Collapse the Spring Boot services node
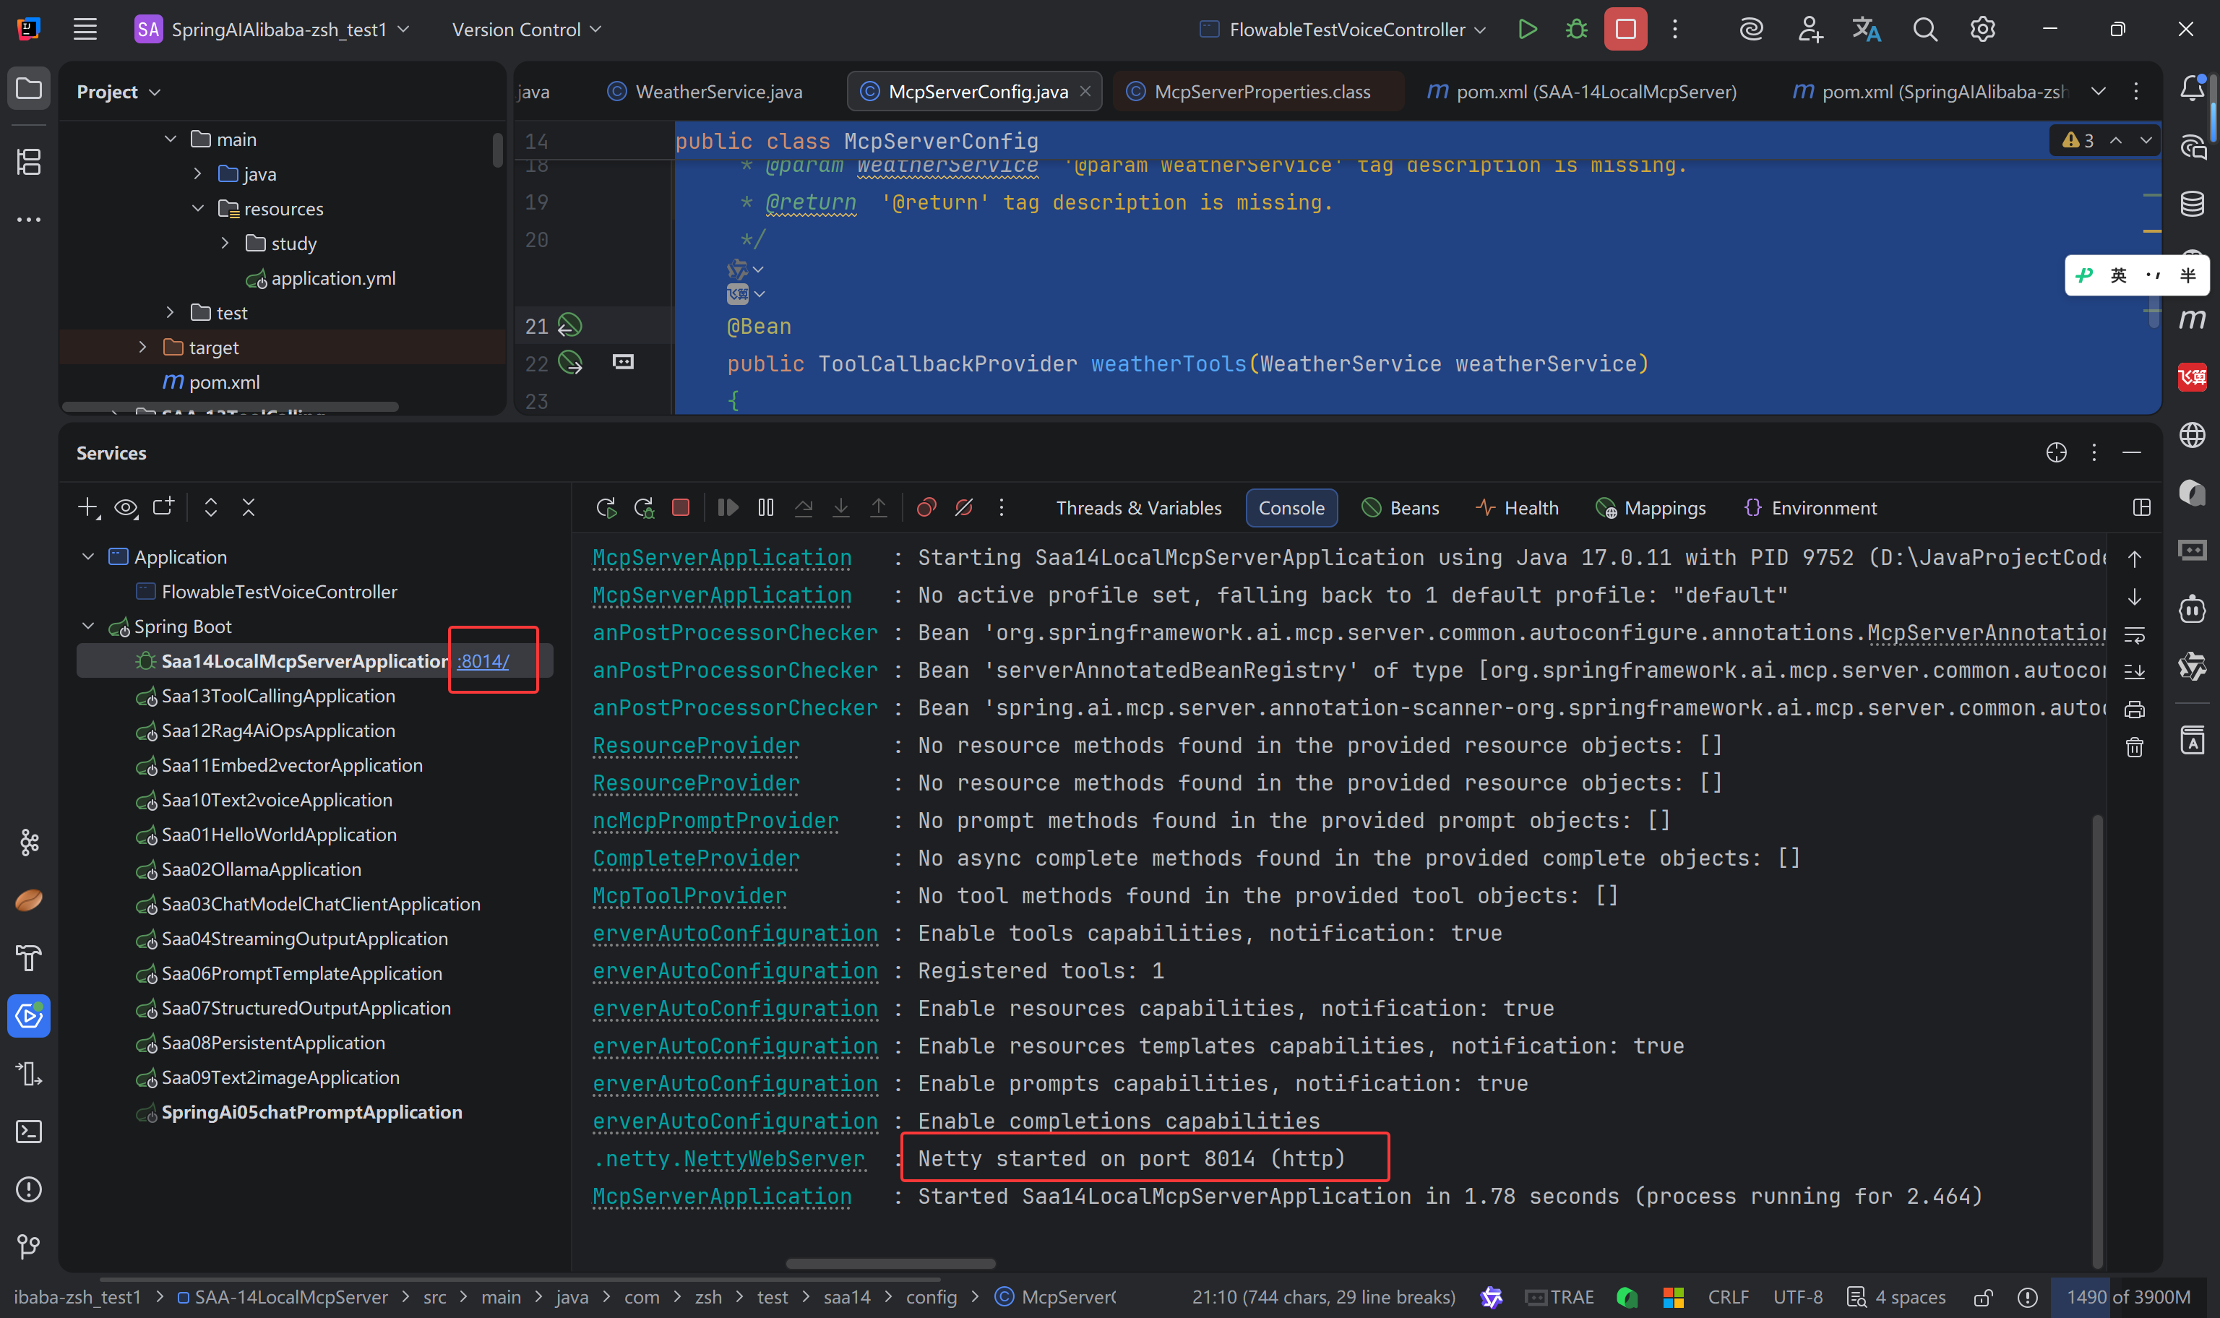2220x1318 pixels. pos(88,626)
